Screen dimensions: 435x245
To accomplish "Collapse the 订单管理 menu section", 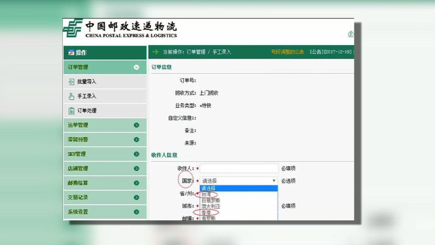I will tap(136, 67).
